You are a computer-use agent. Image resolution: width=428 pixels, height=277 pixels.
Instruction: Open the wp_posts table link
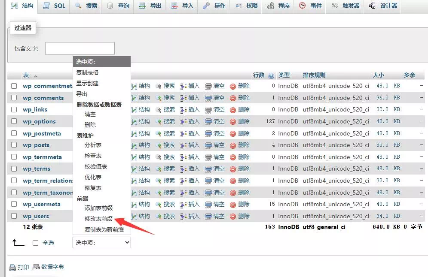click(36, 145)
